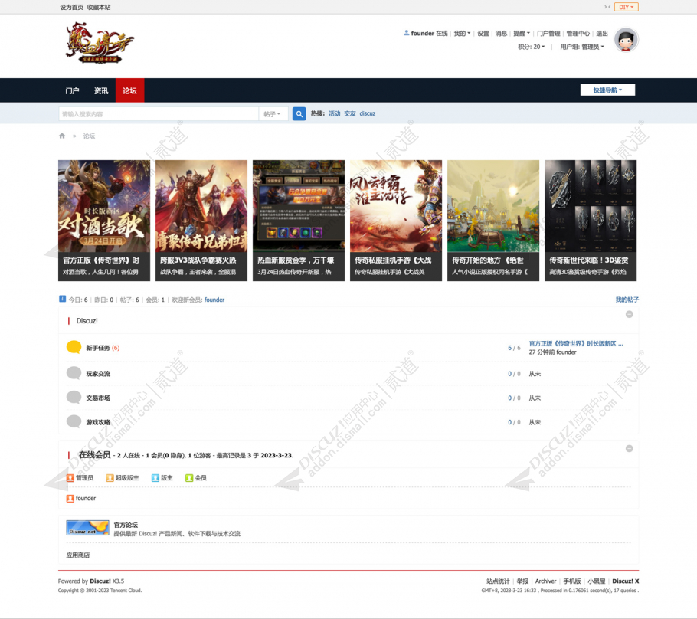Image resolution: width=697 pixels, height=619 pixels.
Task: Click the user icon beside founder 在线
Action: click(406, 33)
